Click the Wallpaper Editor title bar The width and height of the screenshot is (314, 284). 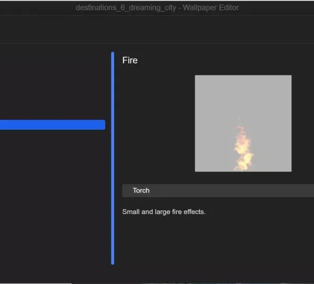point(157,8)
